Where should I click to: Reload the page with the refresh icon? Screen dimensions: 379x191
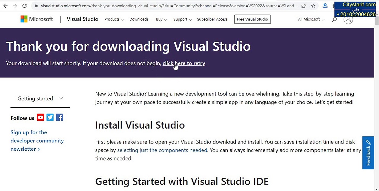point(25,6)
